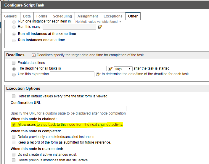Click the Deadlines info icon
This screenshot has height=164, width=209.
[x=33, y=55]
